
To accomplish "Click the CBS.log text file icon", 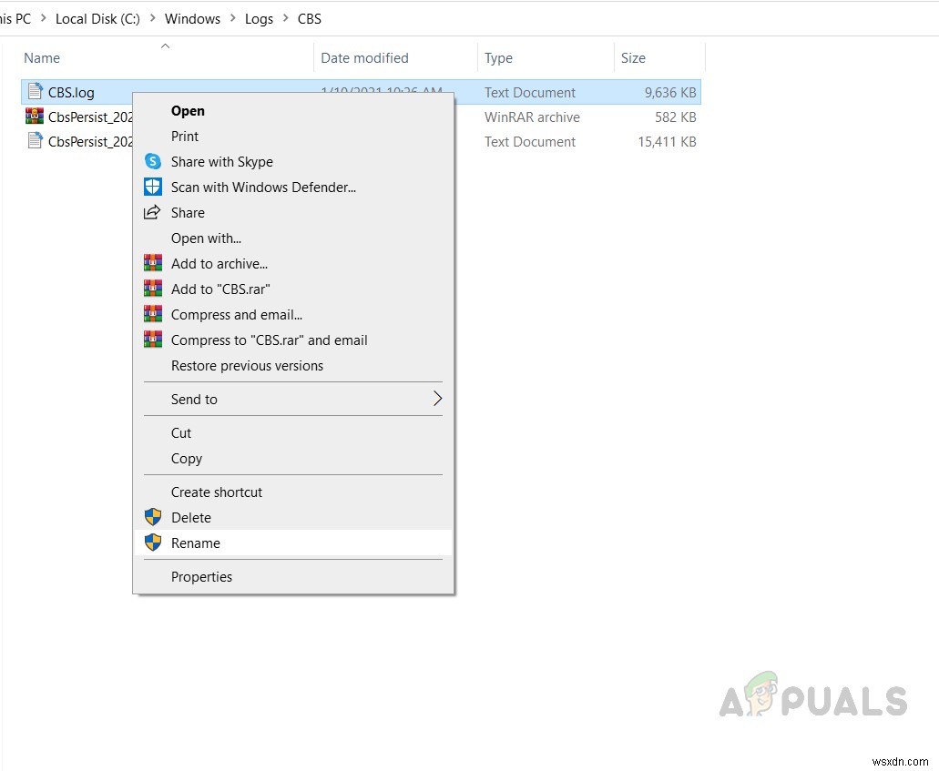I will click(36, 92).
